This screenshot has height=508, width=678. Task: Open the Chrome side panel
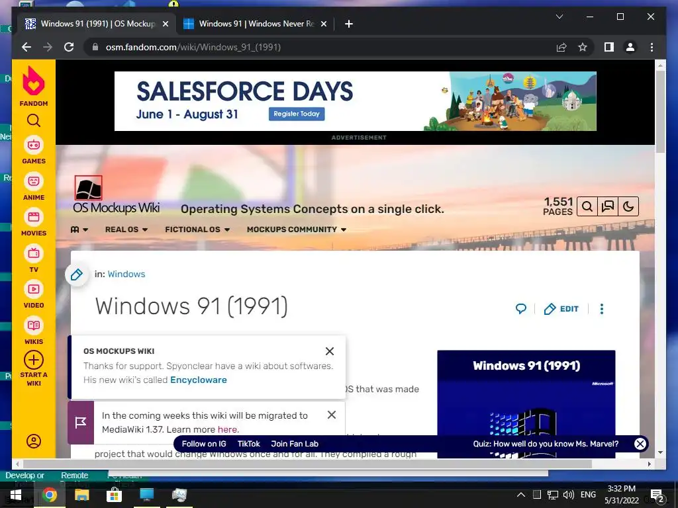[609, 47]
